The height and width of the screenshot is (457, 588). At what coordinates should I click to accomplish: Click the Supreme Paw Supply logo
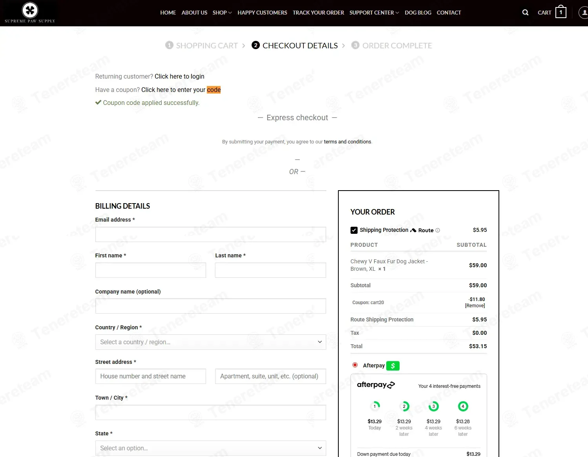pos(30,13)
